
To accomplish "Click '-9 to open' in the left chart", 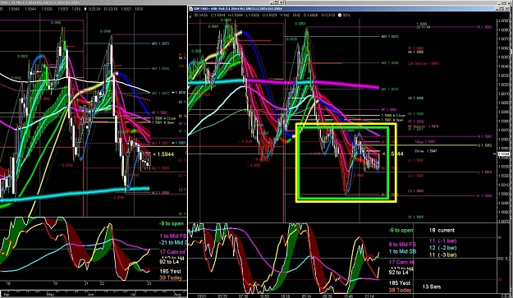I will (172, 224).
